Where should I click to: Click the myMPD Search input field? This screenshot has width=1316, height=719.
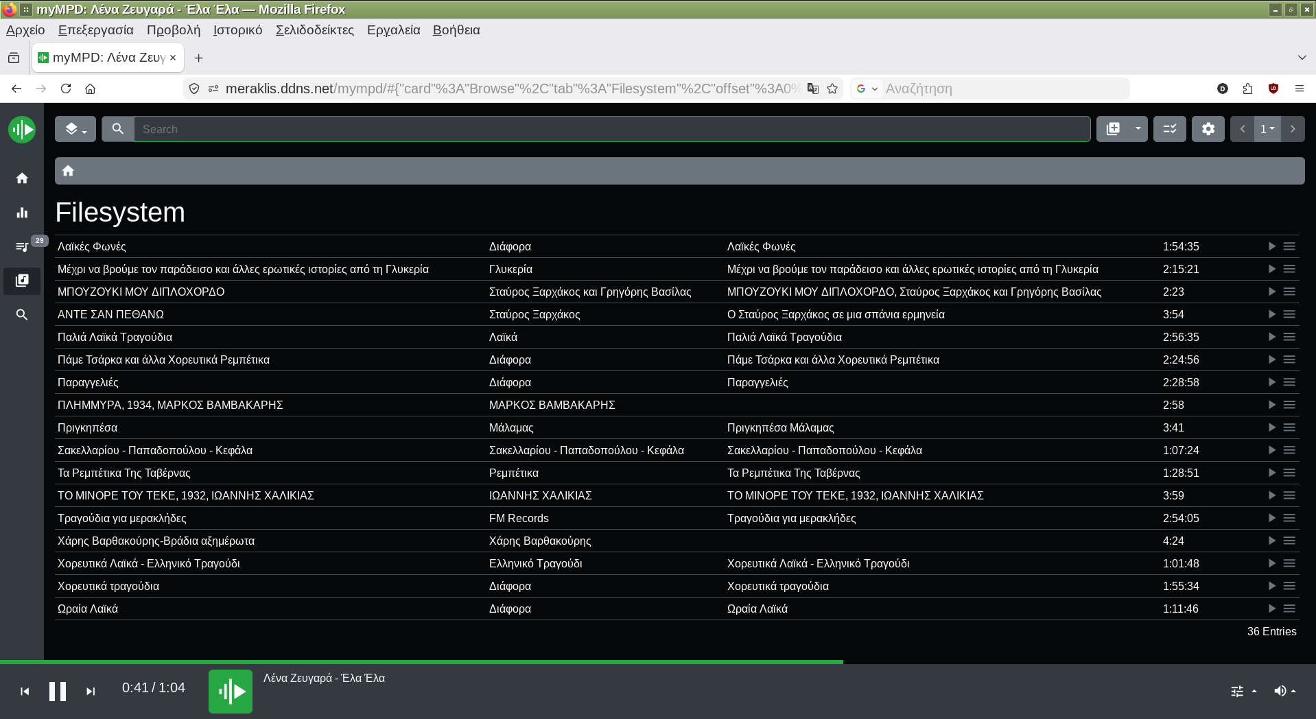pos(611,129)
